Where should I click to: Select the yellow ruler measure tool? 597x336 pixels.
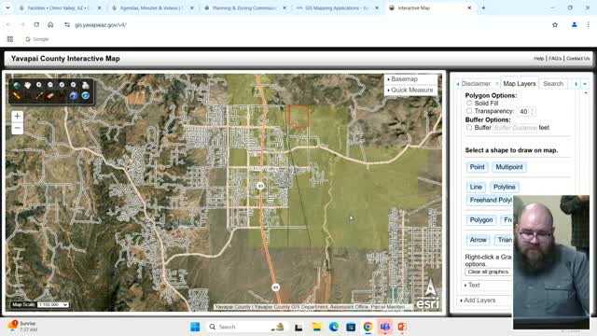(x=17, y=95)
